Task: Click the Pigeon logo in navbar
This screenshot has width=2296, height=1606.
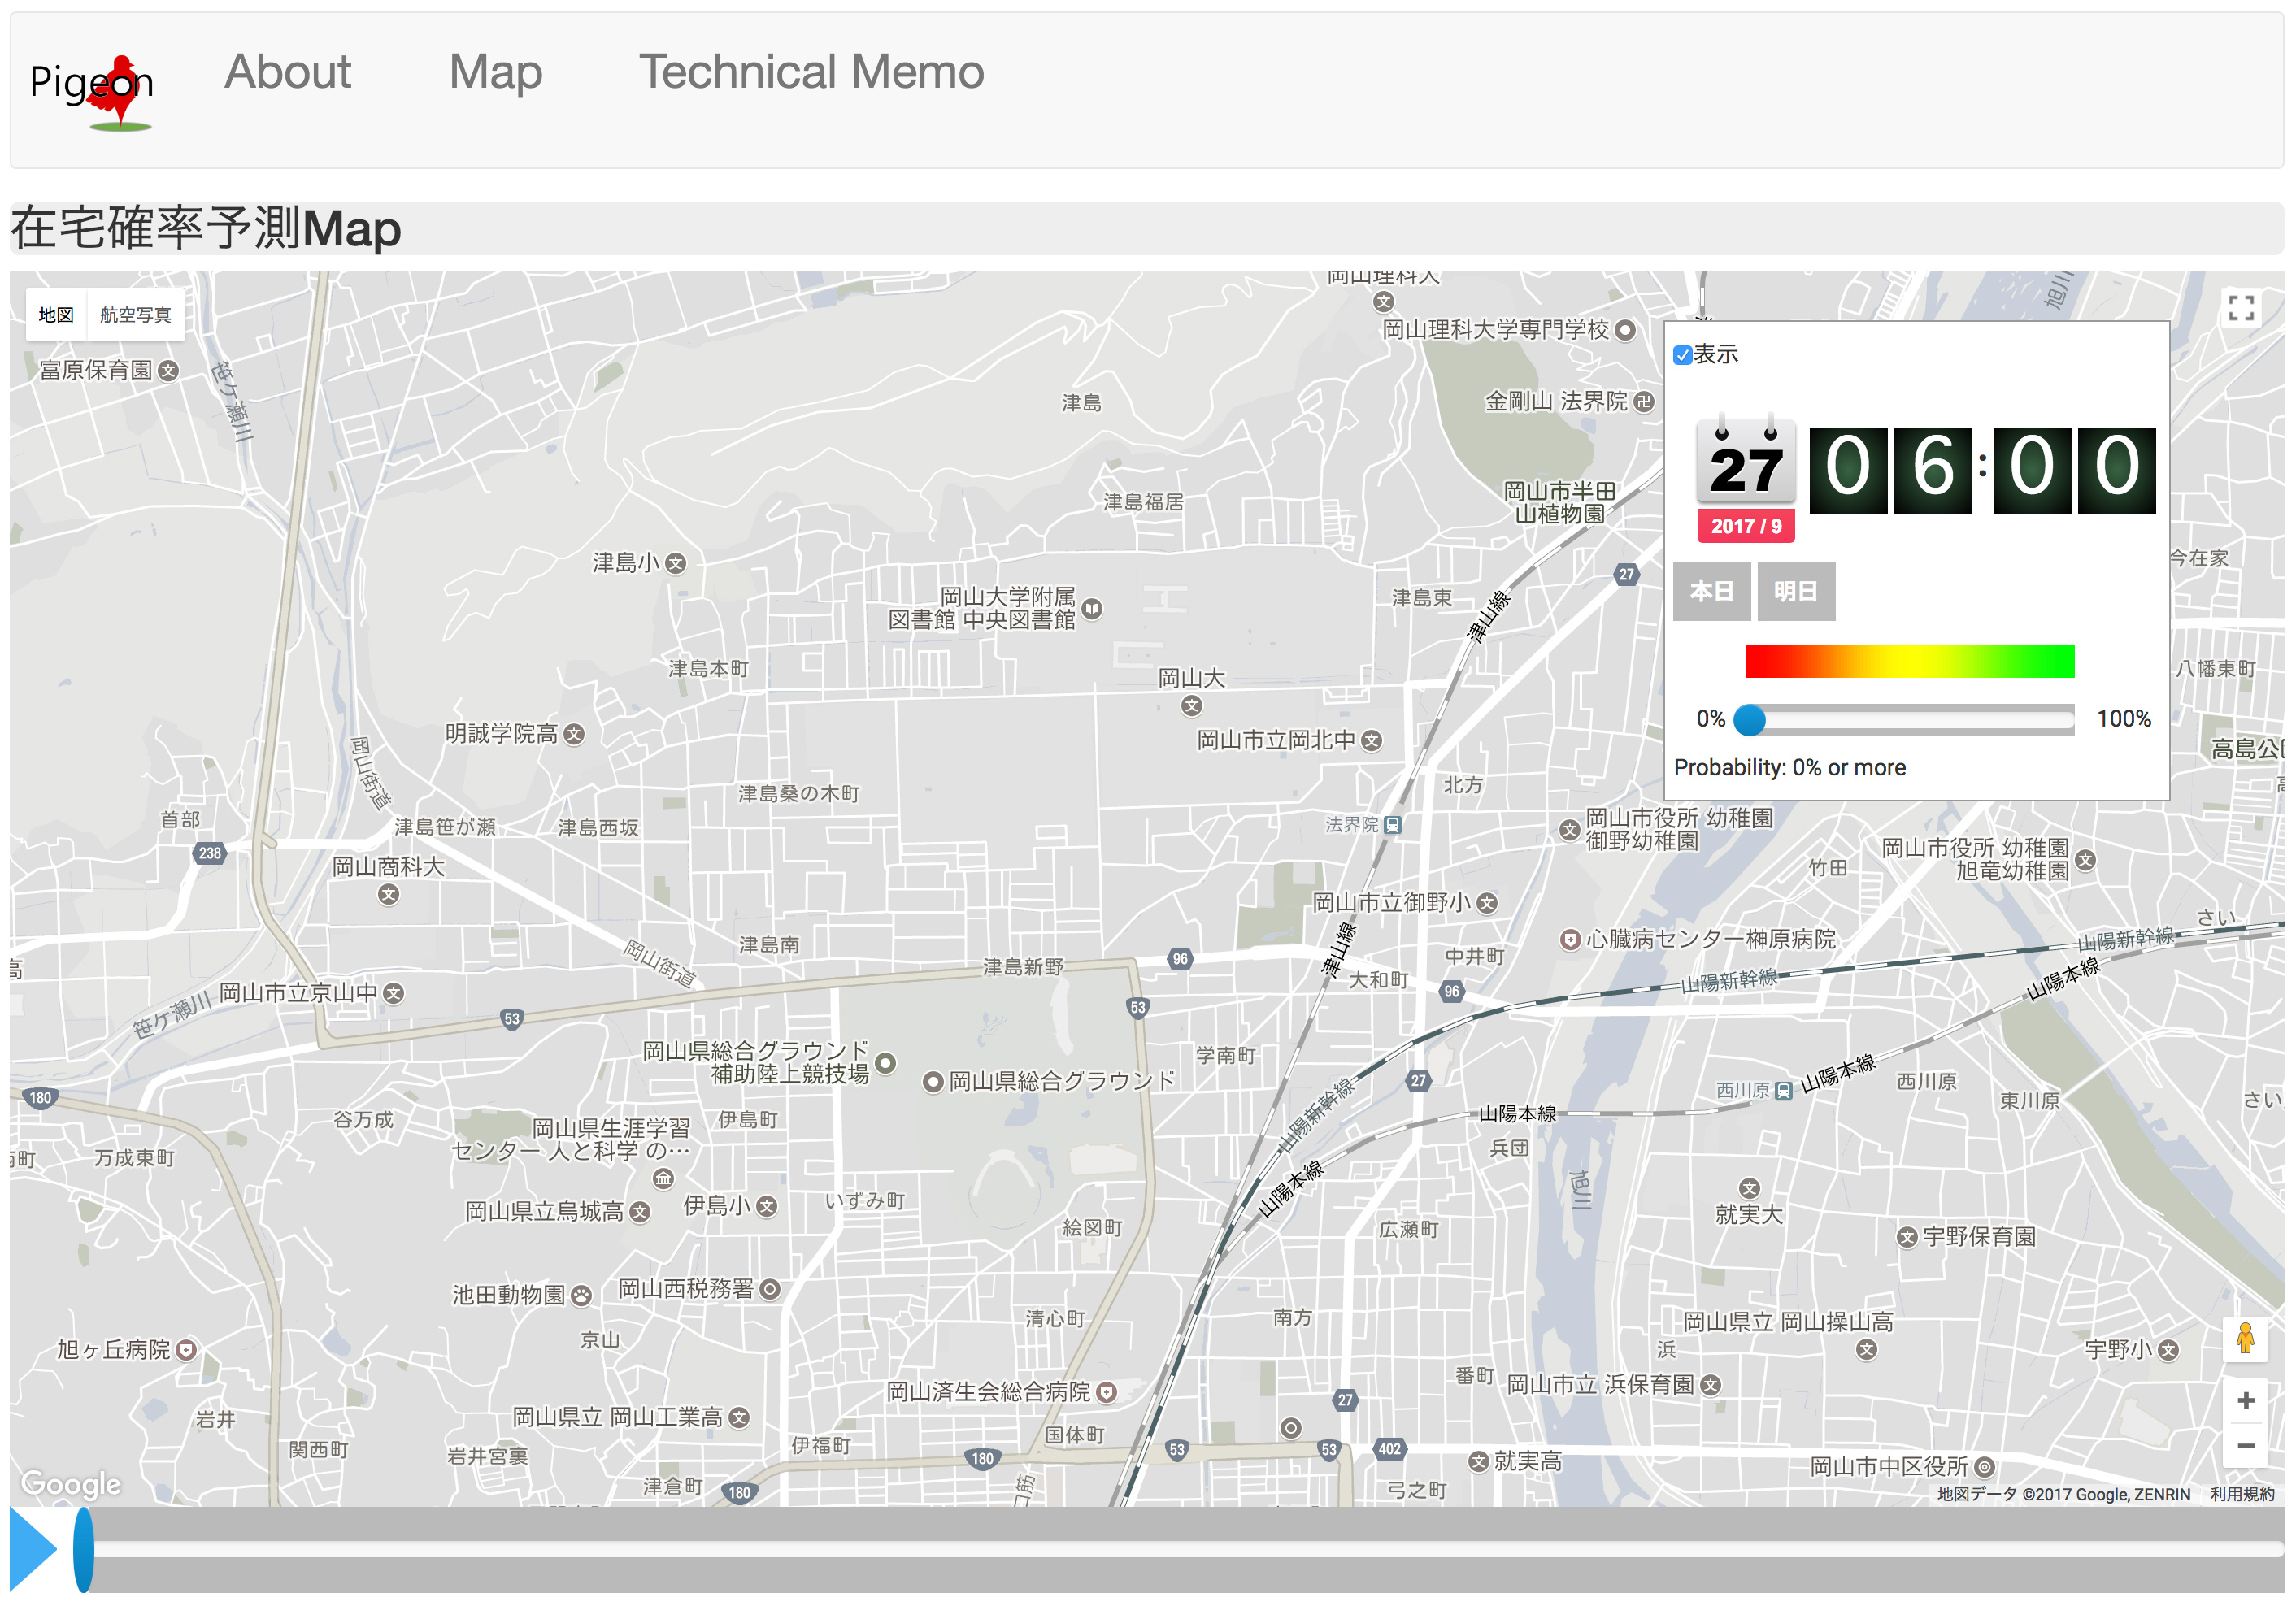Action: coord(92,91)
